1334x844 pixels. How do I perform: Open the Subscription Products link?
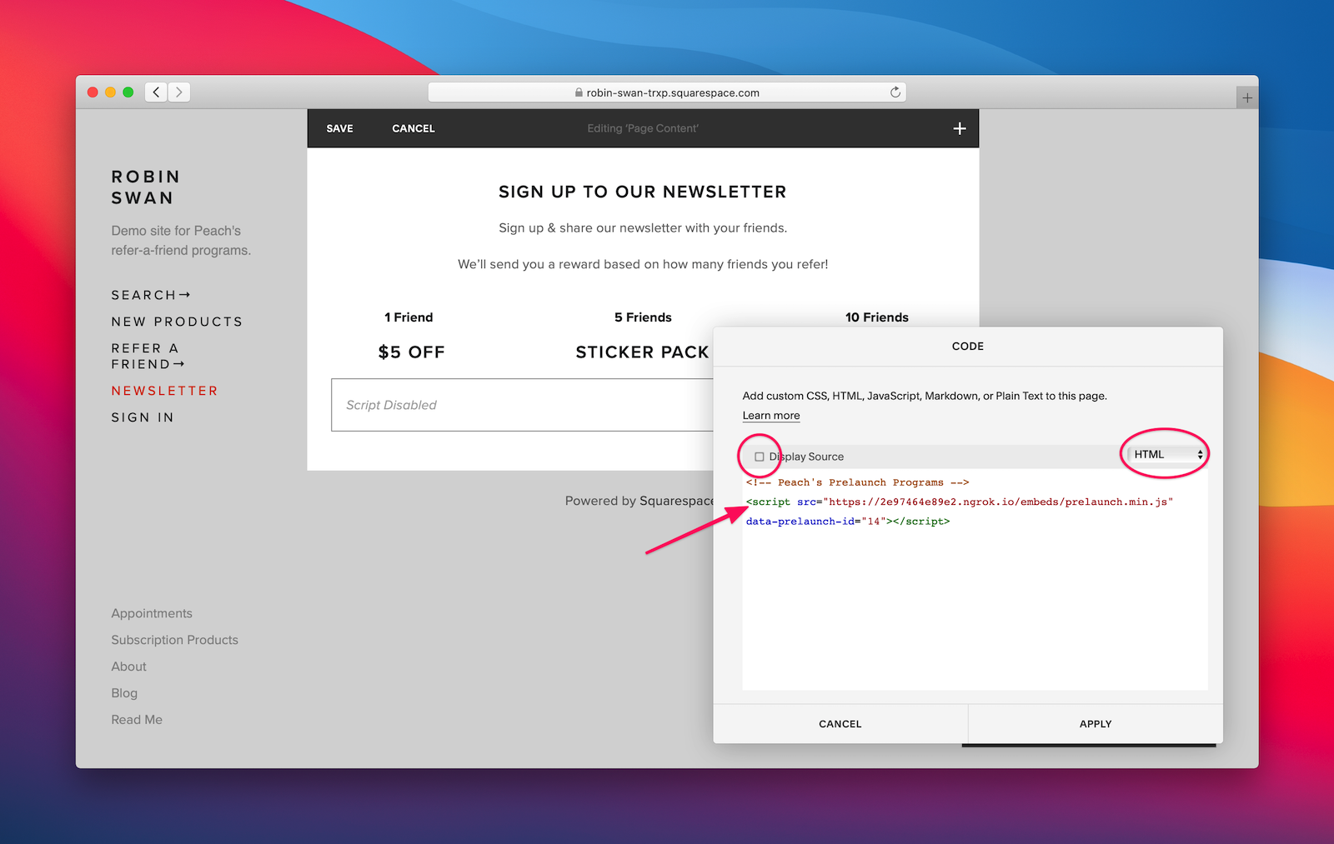175,640
